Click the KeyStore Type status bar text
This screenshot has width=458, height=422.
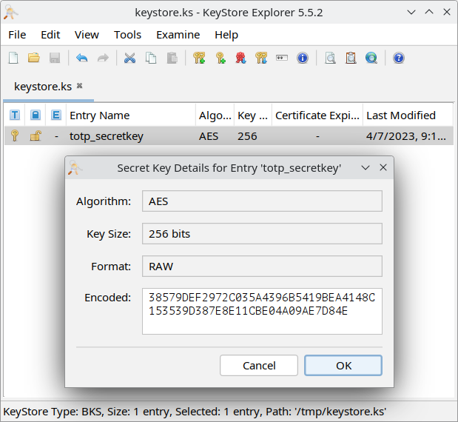coord(195,412)
